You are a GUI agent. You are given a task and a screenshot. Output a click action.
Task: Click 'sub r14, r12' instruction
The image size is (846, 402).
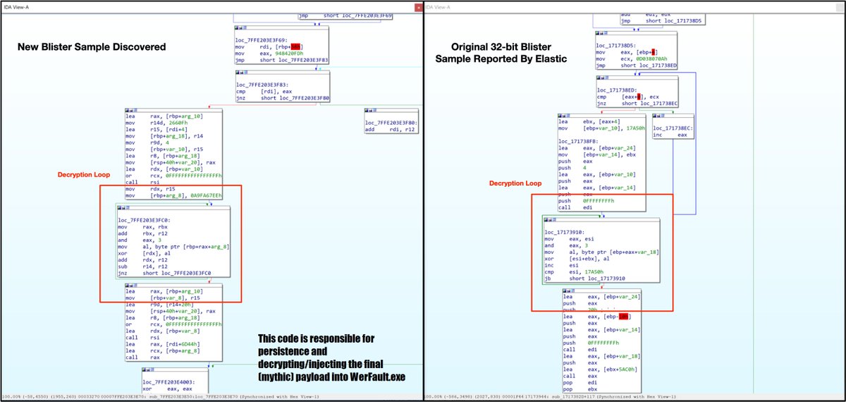tap(137, 267)
